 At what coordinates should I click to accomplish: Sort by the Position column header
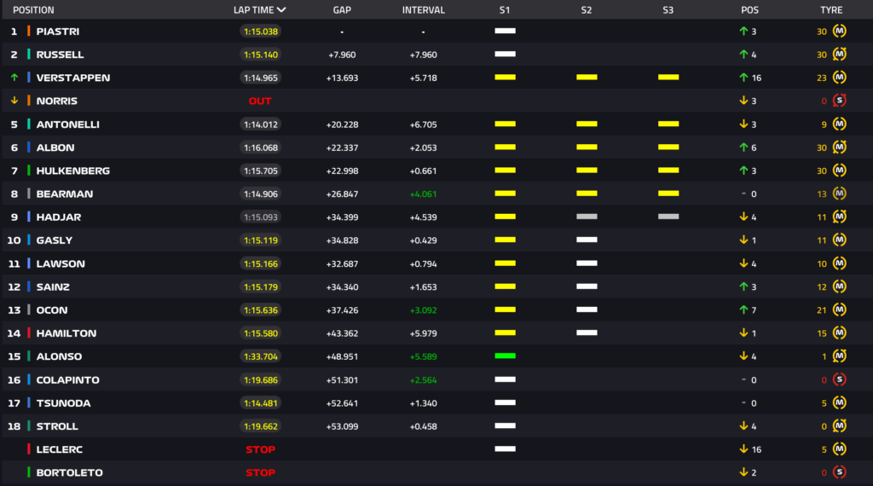click(33, 10)
